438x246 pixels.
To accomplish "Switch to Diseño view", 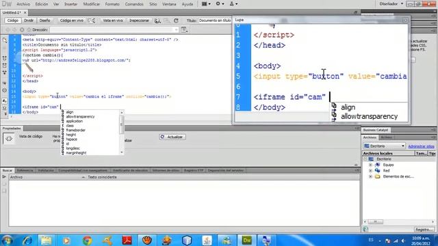I will click(x=44, y=20).
